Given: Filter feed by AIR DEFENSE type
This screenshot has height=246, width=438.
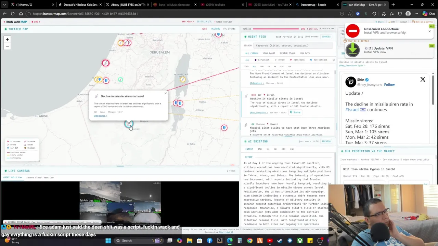Looking at the screenshot, I should 319,60.
